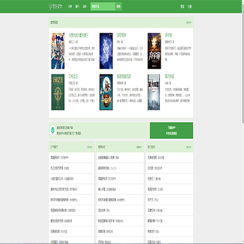Click the site logo in the green header
Image resolution: width=244 pixels, height=244 pixels.
(x=56, y=7)
